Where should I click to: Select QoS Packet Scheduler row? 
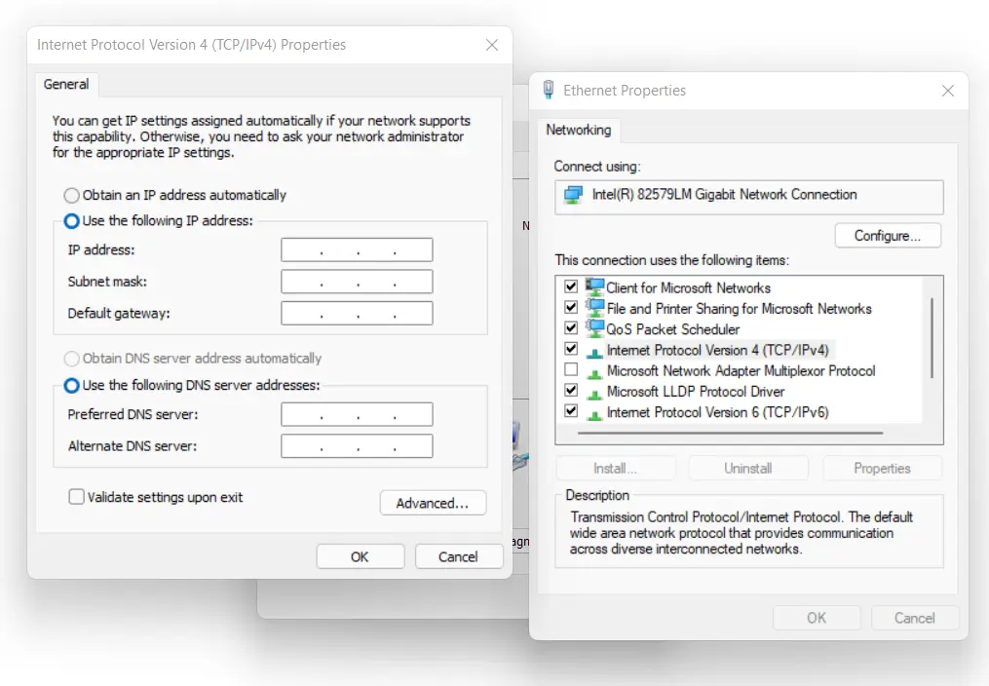(672, 329)
